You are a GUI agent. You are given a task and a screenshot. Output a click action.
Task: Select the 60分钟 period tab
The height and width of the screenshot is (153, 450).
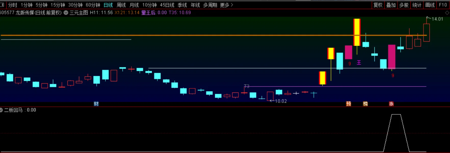click(x=93, y=5)
